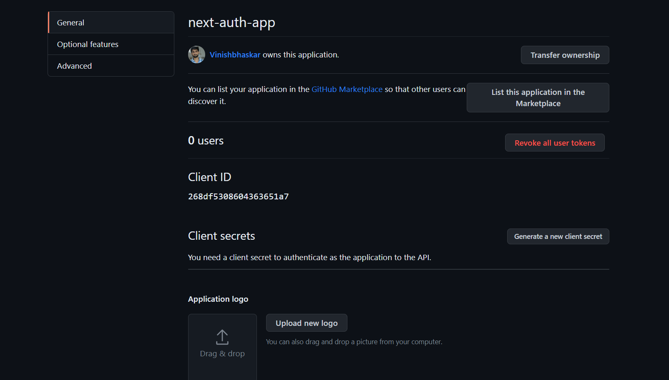669x380 pixels.
Task: Open the General settings tab
Action: point(111,22)
